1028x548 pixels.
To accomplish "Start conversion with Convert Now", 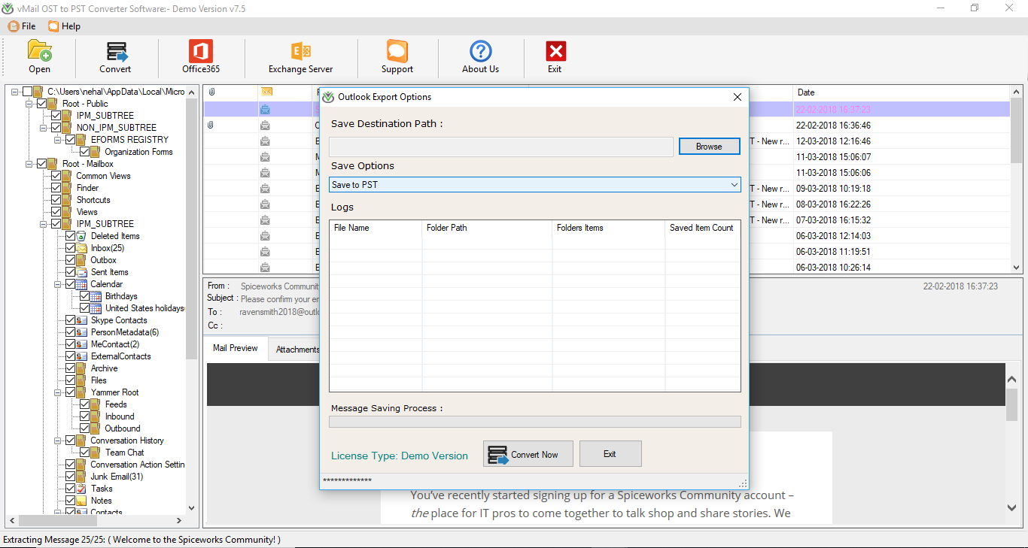I will click(528, 454).
